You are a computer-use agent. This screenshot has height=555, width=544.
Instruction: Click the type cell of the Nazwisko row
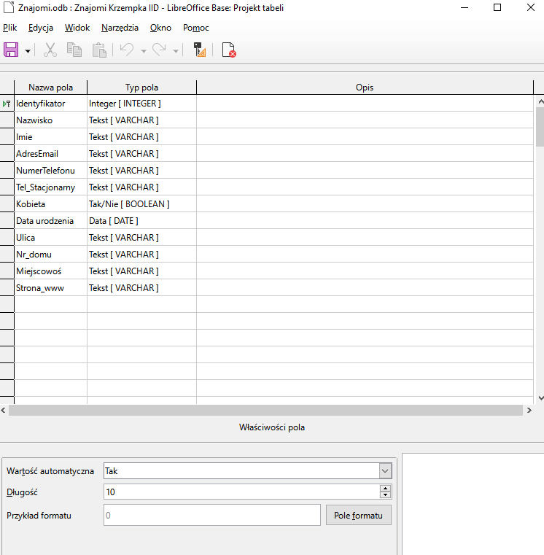[x=141, y=120]
